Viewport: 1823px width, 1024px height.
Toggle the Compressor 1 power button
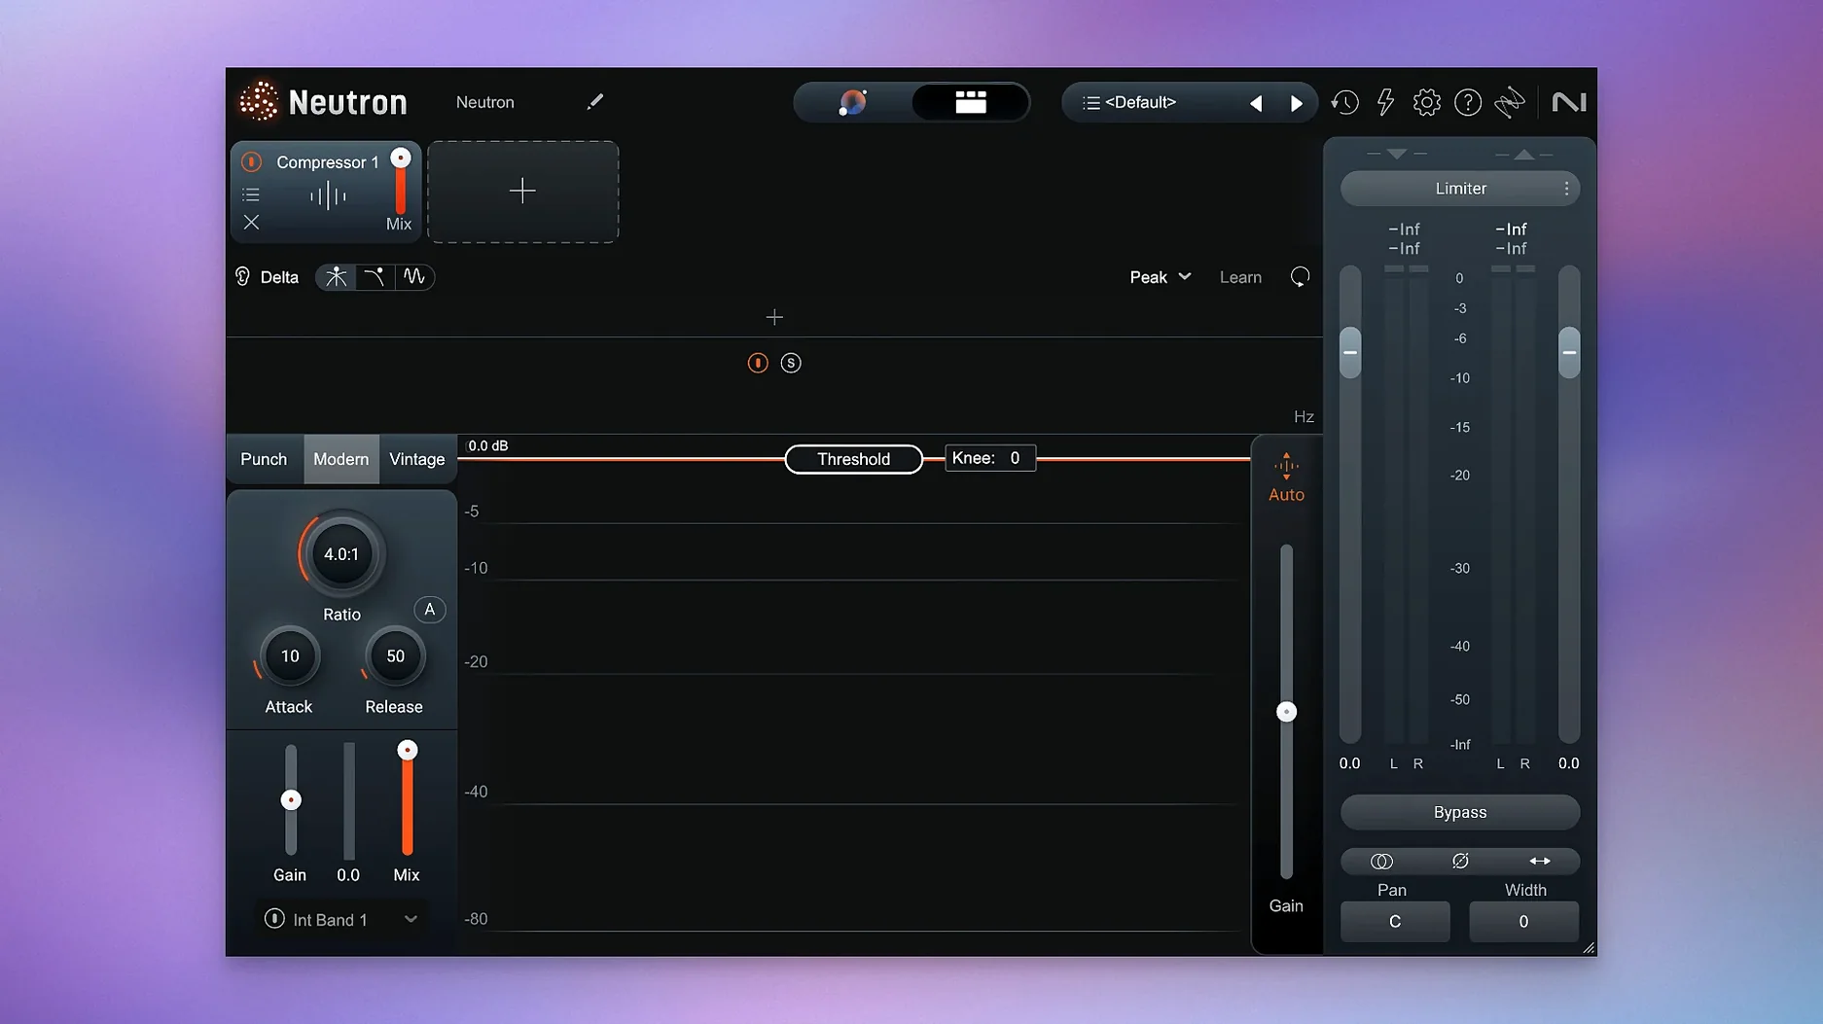pyautogui.click(x=251, y=161)
